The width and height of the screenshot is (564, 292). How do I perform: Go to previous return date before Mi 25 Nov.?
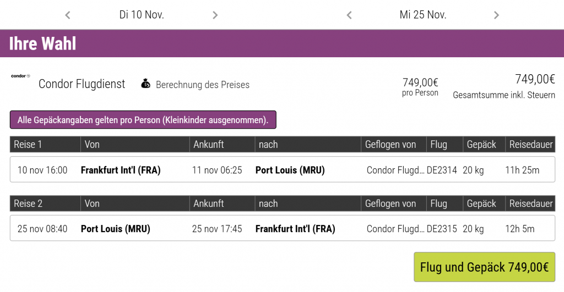[349, 15]
